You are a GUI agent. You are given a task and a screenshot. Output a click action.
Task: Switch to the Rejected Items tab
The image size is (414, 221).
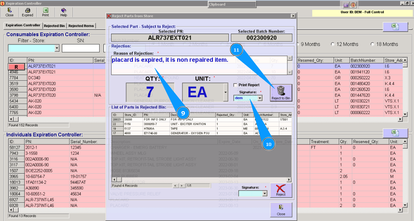(x=81, y=26)
